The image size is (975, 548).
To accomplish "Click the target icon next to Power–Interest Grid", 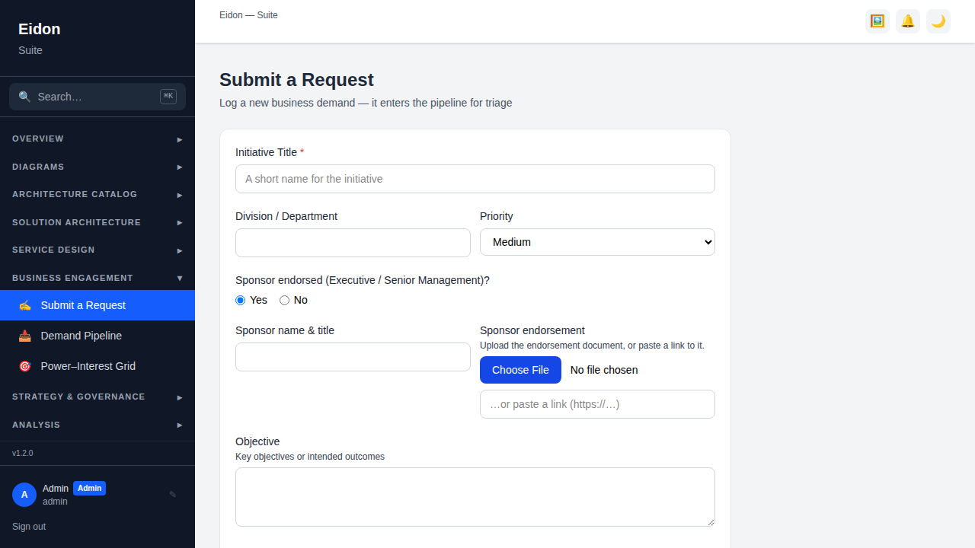I will click(x=25, y=366).
